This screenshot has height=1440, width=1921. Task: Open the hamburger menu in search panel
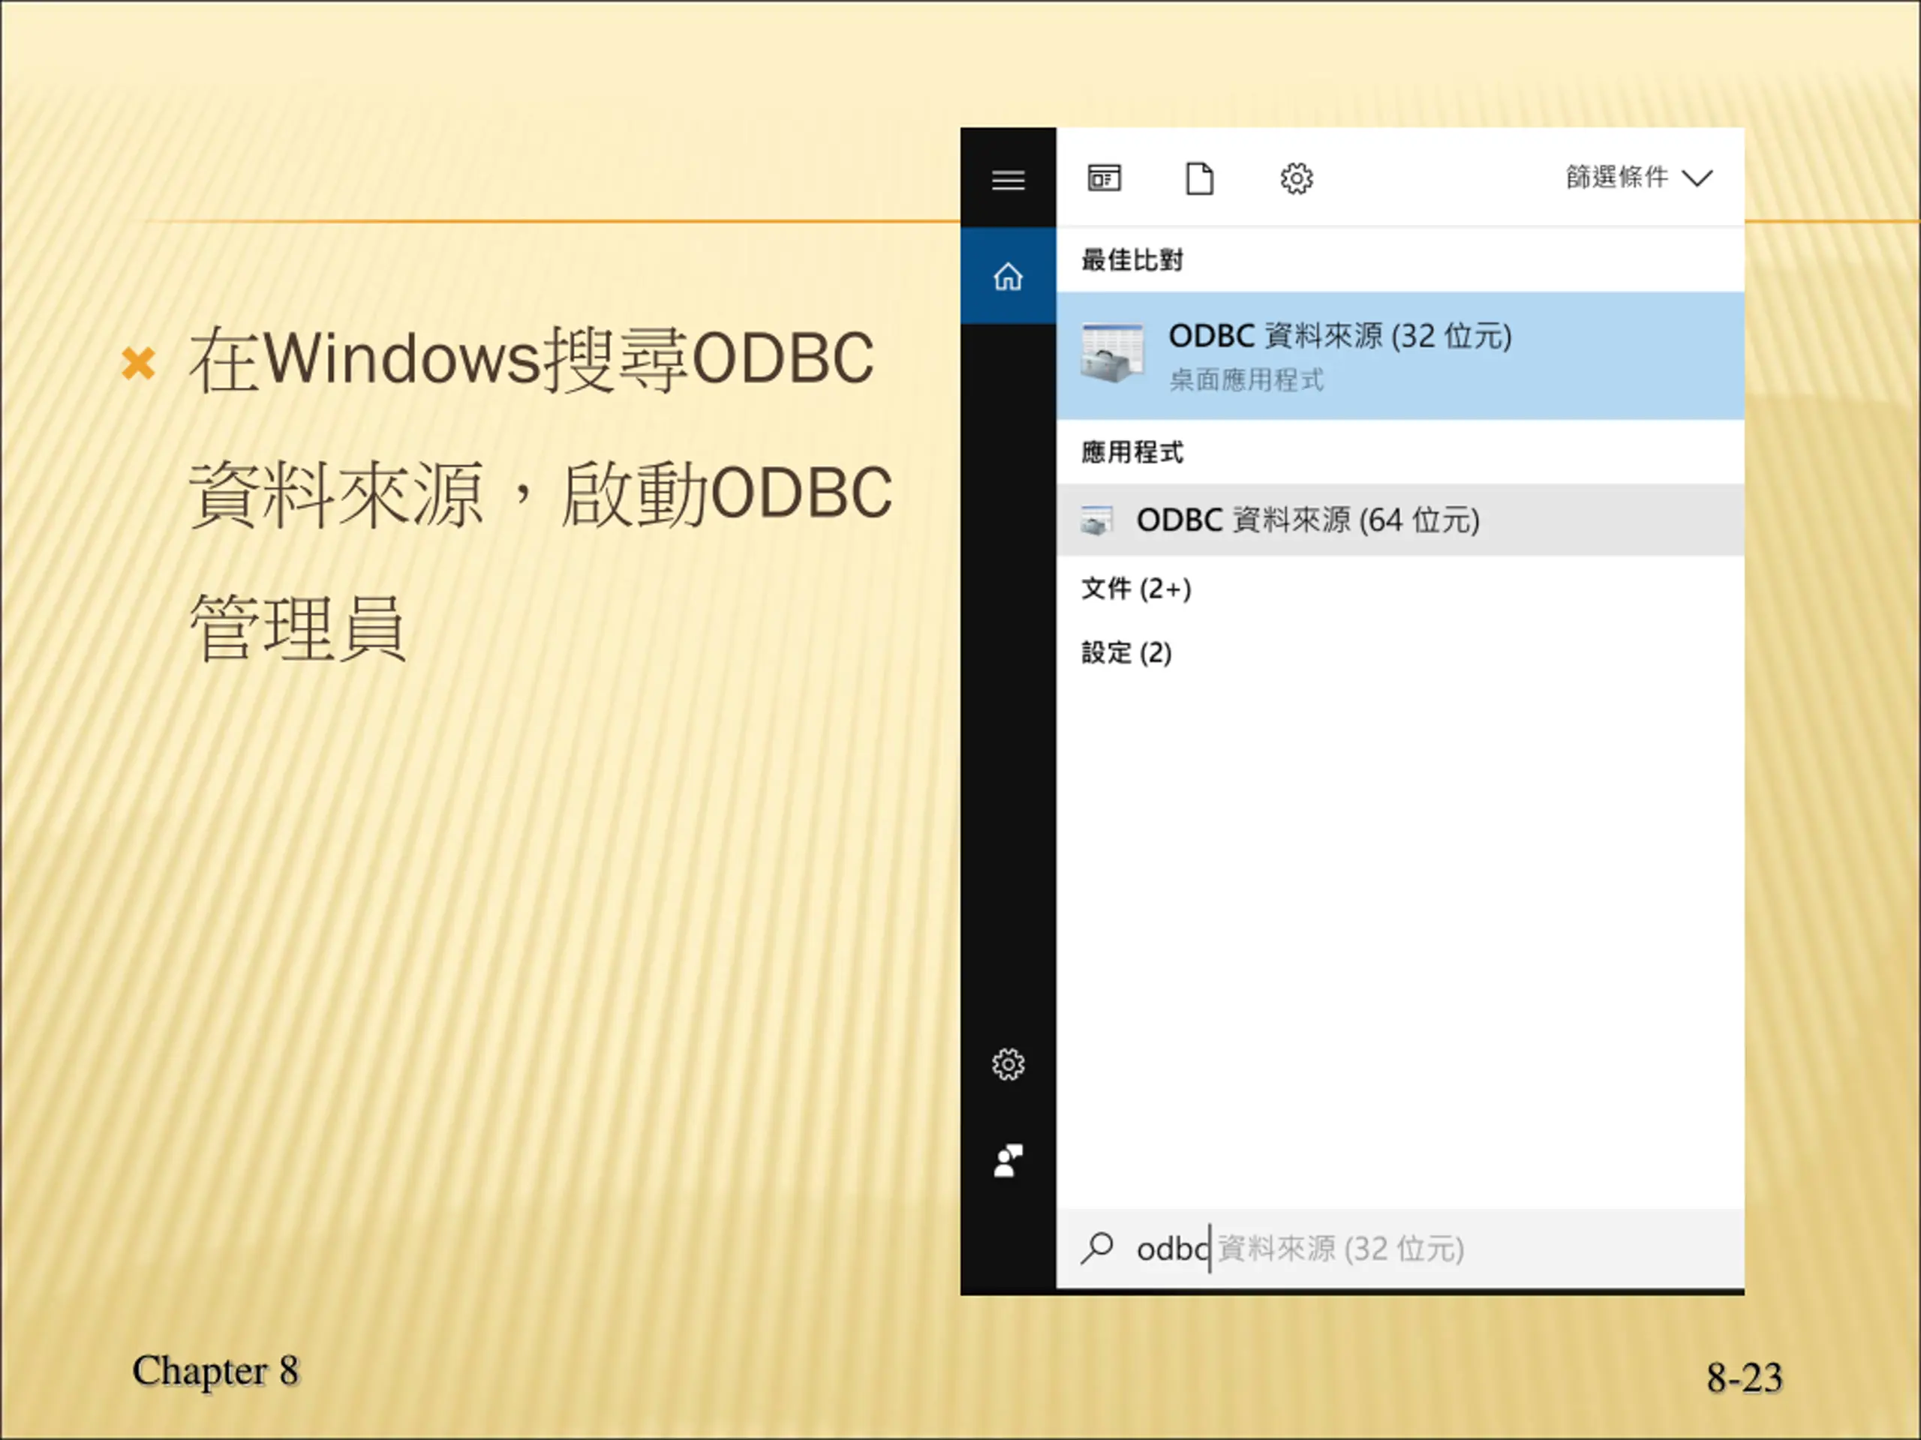tap(1009, 180)
